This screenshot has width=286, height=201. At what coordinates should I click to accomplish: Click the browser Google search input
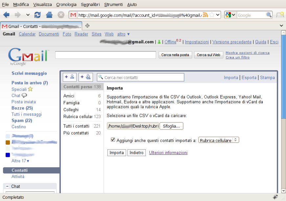251,15
